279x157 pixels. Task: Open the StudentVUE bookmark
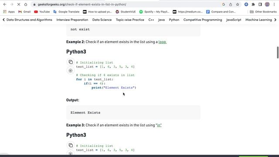coord(126,12)
